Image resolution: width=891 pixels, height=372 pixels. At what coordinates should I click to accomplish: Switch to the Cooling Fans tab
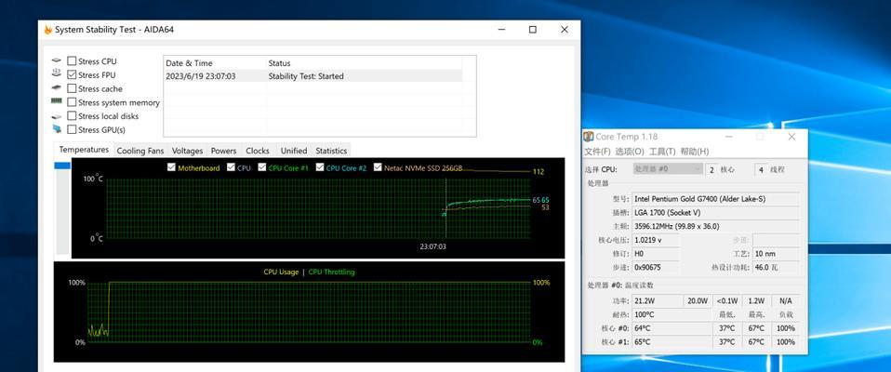(140, 151)
